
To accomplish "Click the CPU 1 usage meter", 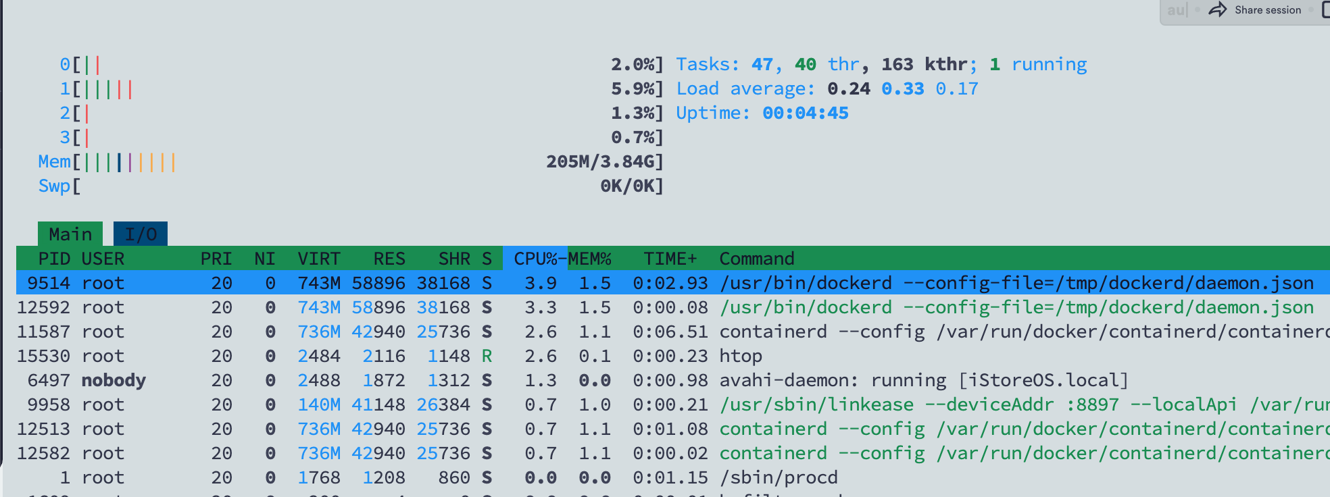I will pos(362,88).
